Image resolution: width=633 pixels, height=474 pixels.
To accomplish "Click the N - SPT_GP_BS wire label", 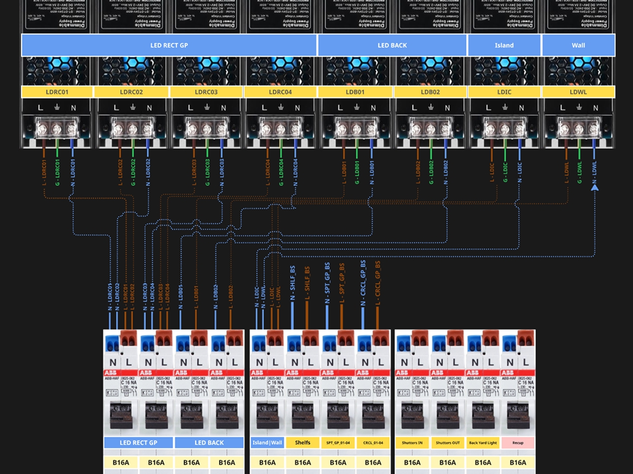I will [328, 282].
